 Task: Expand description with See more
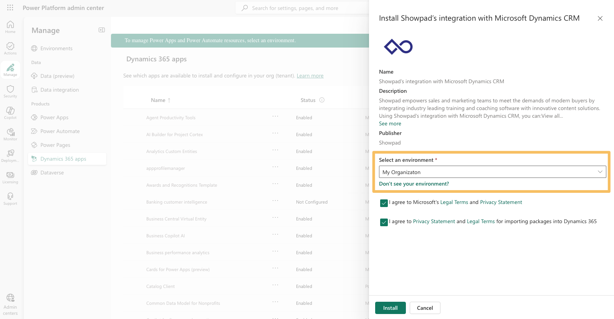click(390, 124)
